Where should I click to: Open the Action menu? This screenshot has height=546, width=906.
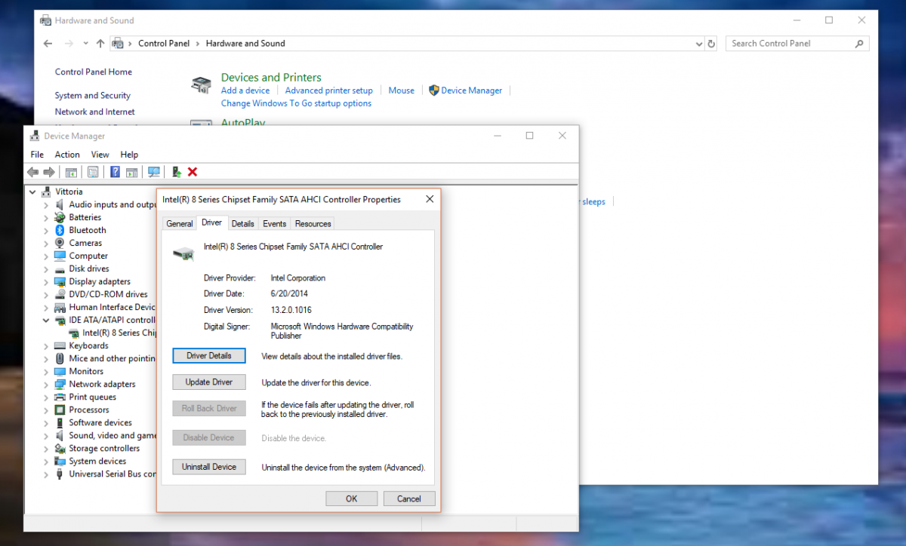click(x=67, y=155)
